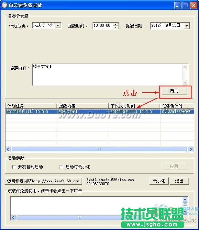Screen dimensions: 199x230
Task: Click the 退出 button
Action: point(179,181)
